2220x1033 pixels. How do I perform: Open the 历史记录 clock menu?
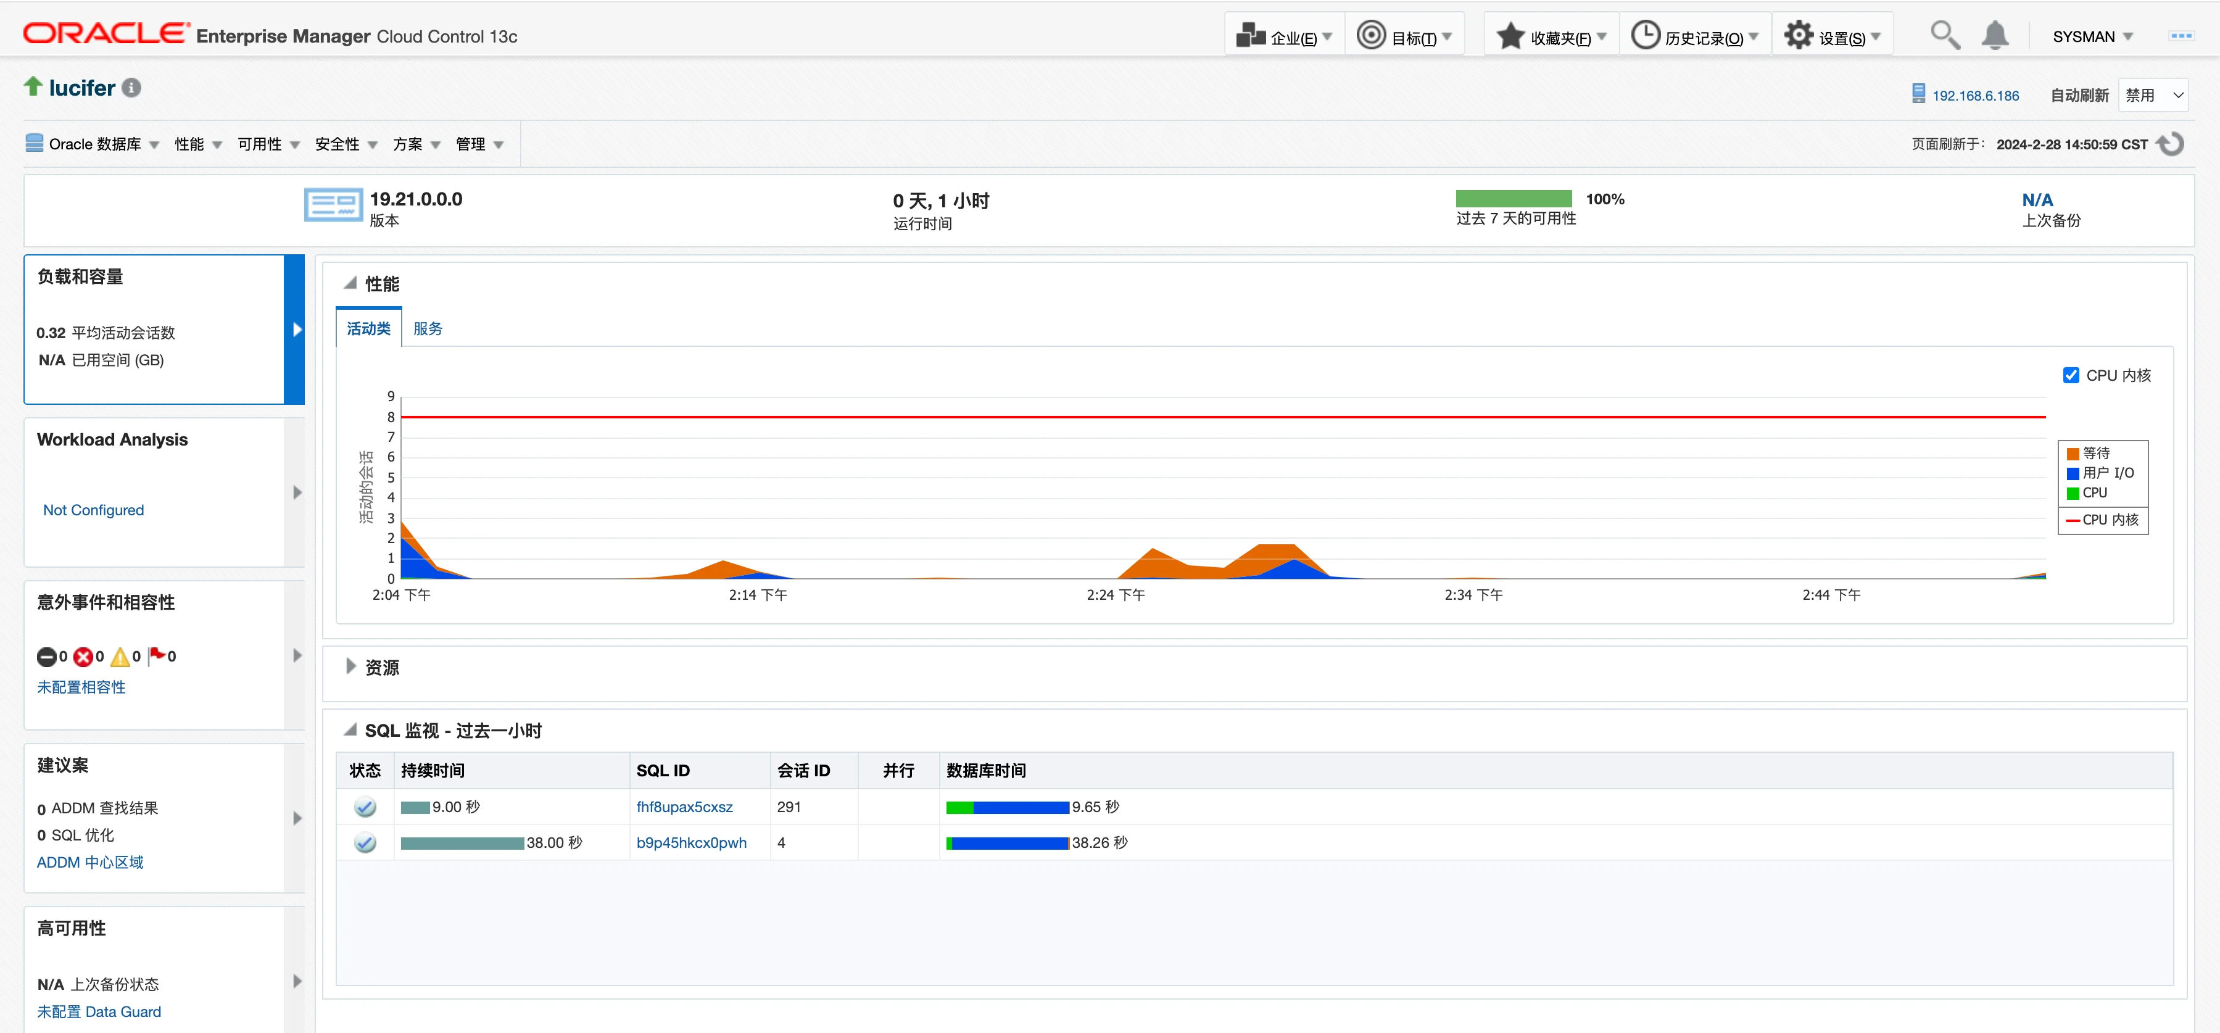[x=1694, y=36]
